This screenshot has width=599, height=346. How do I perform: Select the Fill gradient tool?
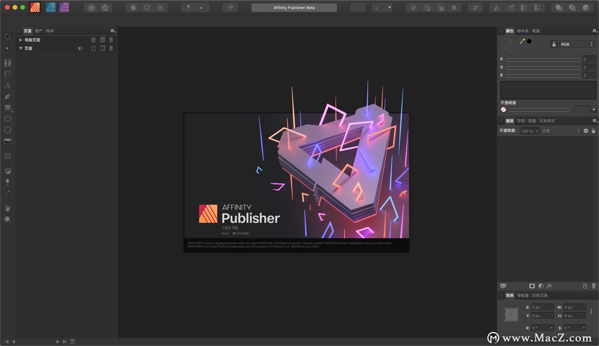tap(8, 171)
